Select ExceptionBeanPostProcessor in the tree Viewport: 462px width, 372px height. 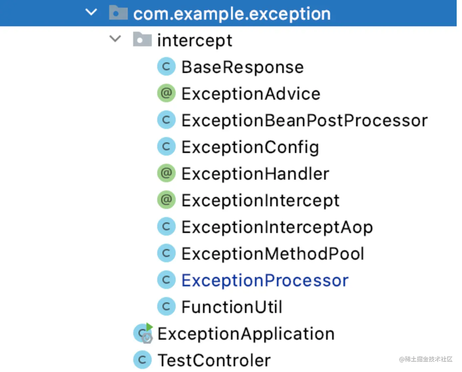pos(304,120)
